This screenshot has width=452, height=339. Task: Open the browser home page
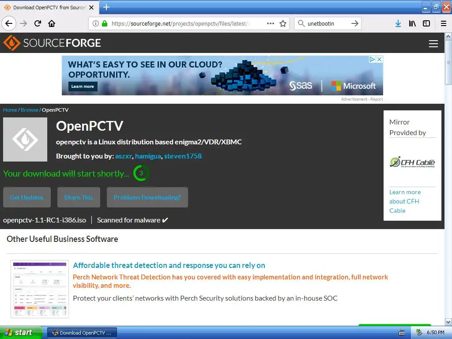click(x=52, y=23)
